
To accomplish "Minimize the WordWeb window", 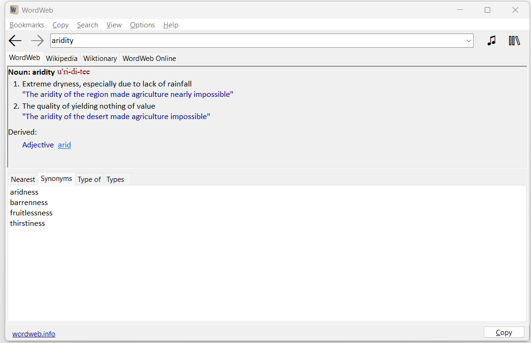I will (x=460, y=10).
